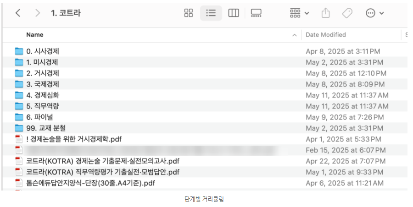The height and width of the screenshot is (207, 413).
Task: Select the 2. 거시경제 folder
Action: pos(43,73)
